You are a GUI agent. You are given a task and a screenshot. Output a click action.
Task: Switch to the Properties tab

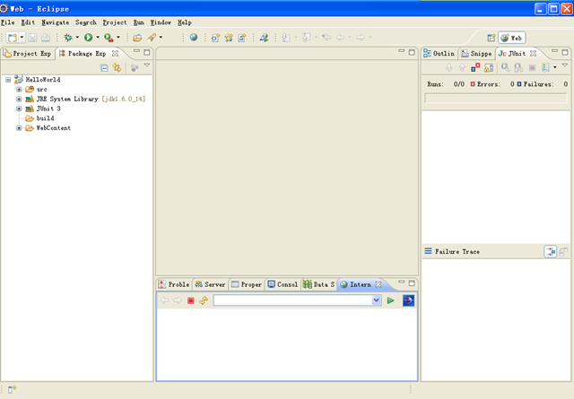pos(247,284)
